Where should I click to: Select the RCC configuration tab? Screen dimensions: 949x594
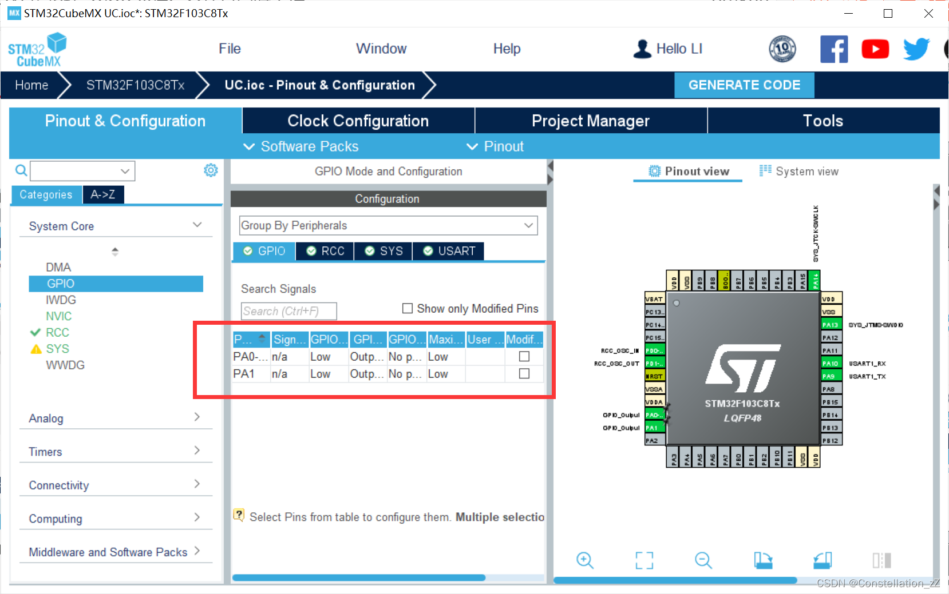(325, 251)
